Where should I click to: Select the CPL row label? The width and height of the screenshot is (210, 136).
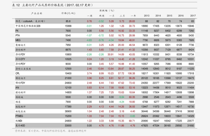[x=18, y=73]
